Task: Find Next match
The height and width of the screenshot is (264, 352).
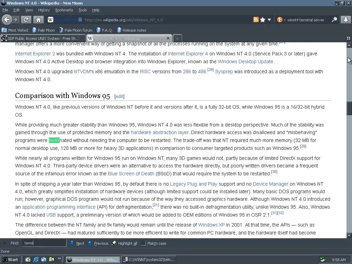Action: 77,243
